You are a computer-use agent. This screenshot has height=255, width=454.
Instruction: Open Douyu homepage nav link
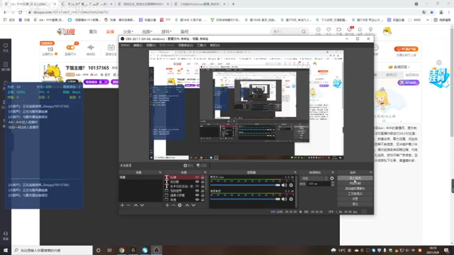(x=93, y=32)
